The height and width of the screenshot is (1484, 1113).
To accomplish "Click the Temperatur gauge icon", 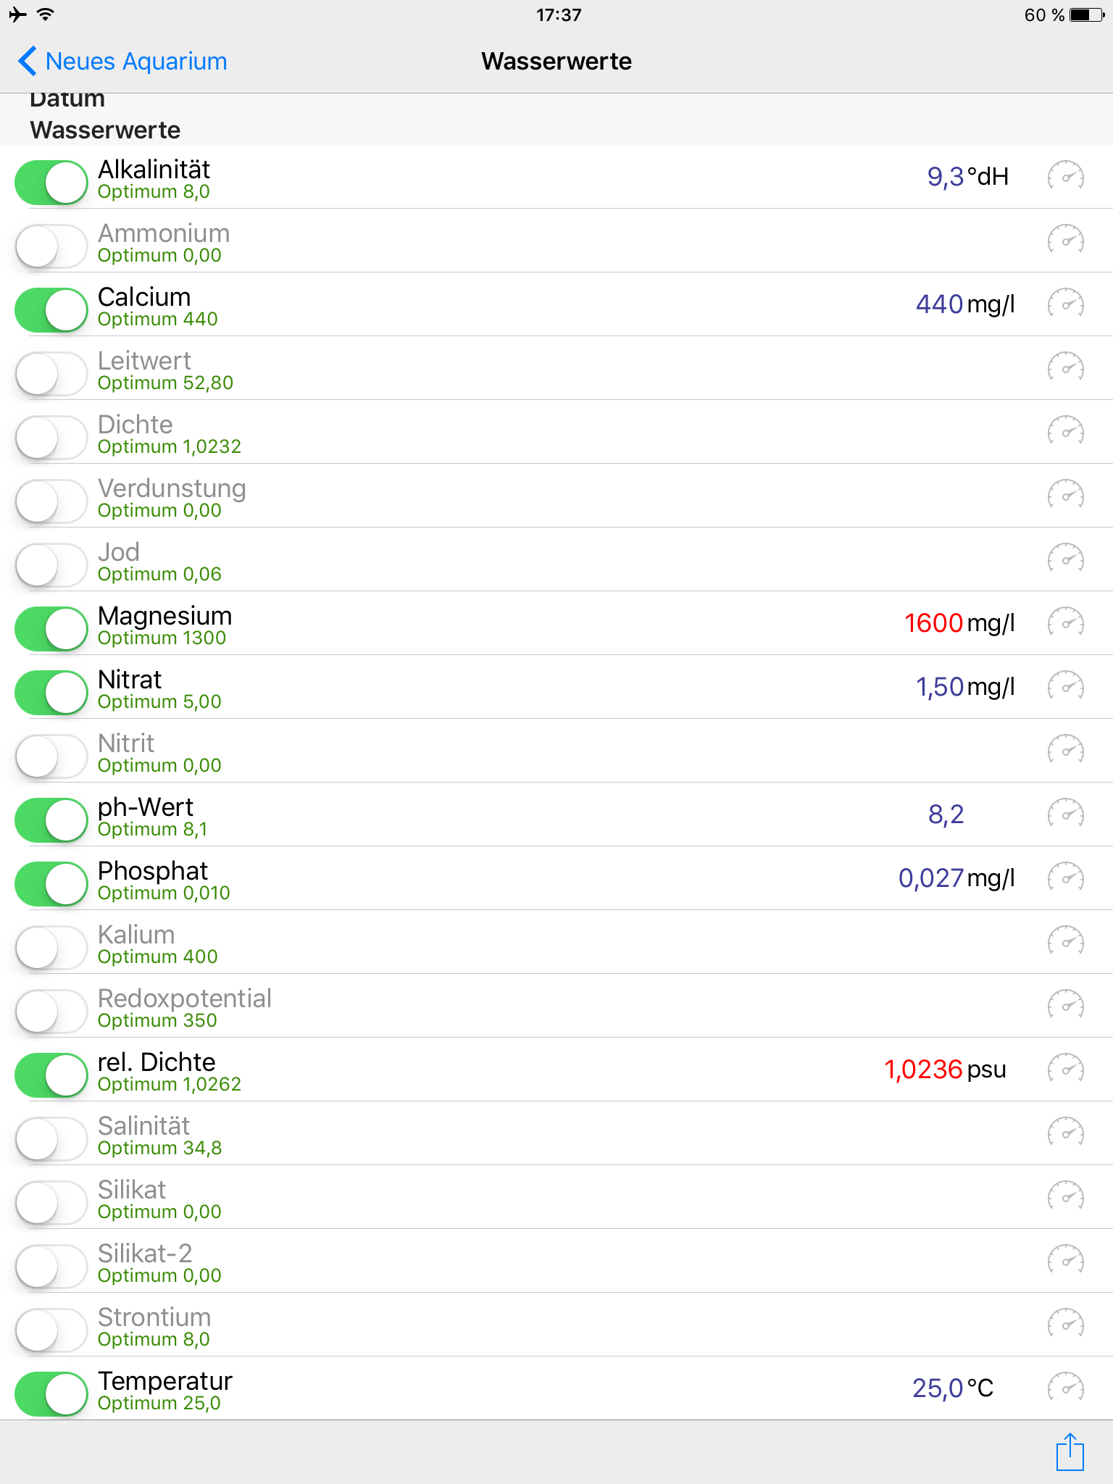I will (1065, 1388).
